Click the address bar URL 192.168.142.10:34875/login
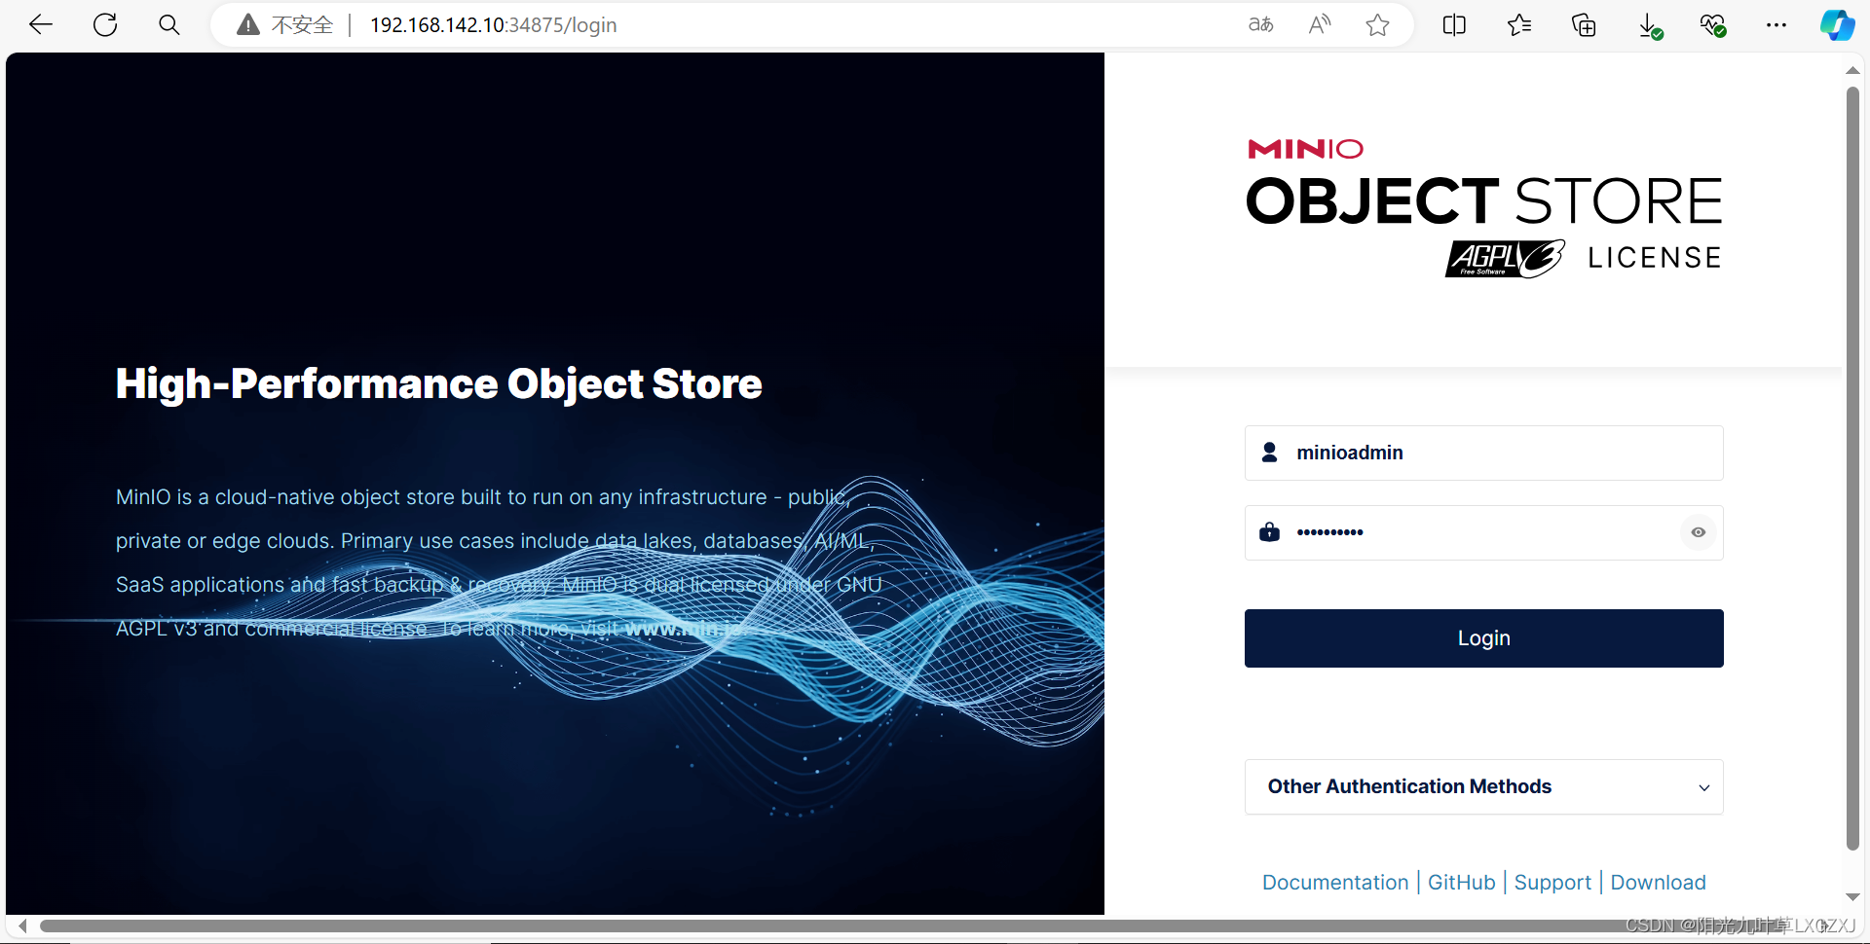Viewport: 1870px width, 944px height. click(494, 25)
